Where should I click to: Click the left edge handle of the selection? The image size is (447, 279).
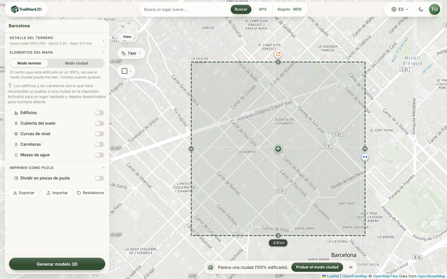pyautogui.click(x=191, y=149)
